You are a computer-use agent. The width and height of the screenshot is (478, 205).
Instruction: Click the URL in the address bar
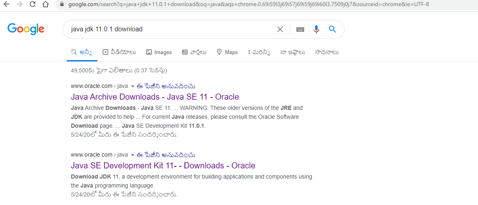pos(249,4)
